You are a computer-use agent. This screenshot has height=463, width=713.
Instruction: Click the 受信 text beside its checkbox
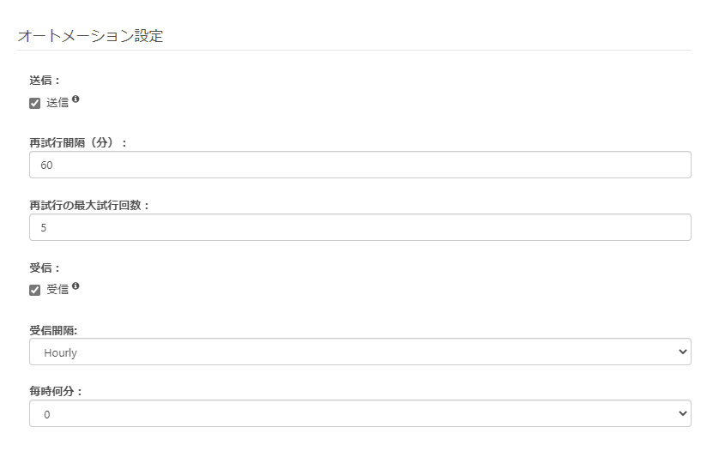57,290
